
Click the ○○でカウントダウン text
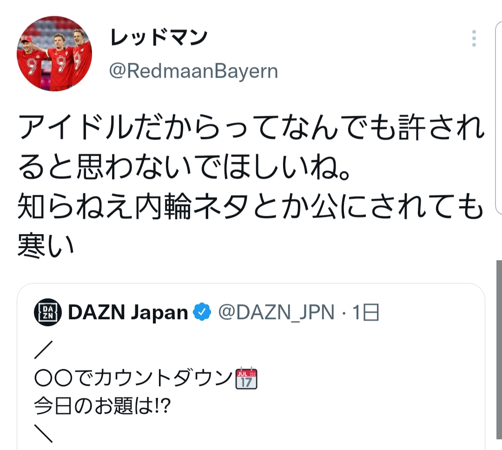point(133,378)
